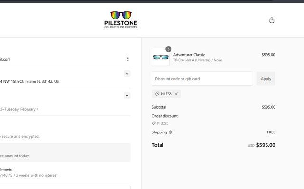Click the PILES5 applied discount tag
The image size is (304, 189).
[166, 94]
